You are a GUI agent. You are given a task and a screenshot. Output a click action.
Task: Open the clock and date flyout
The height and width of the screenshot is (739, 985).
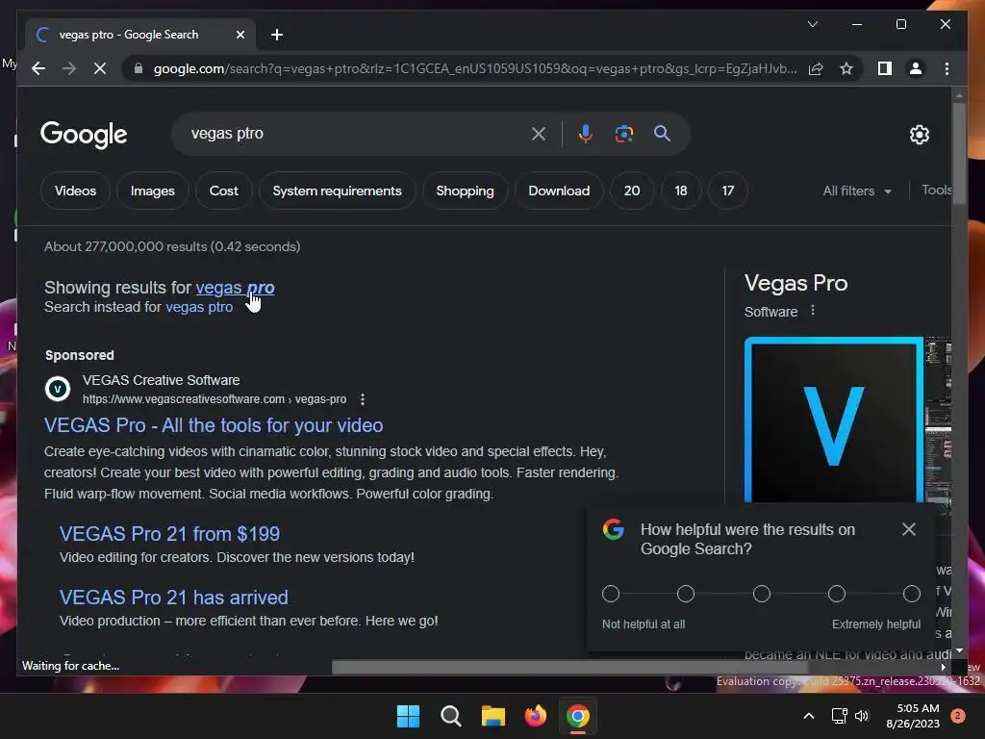pos(912,716)
